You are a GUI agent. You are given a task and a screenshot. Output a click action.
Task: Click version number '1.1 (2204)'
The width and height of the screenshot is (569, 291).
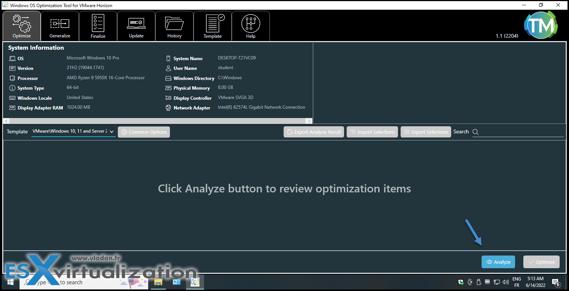[x=507, y=36]
